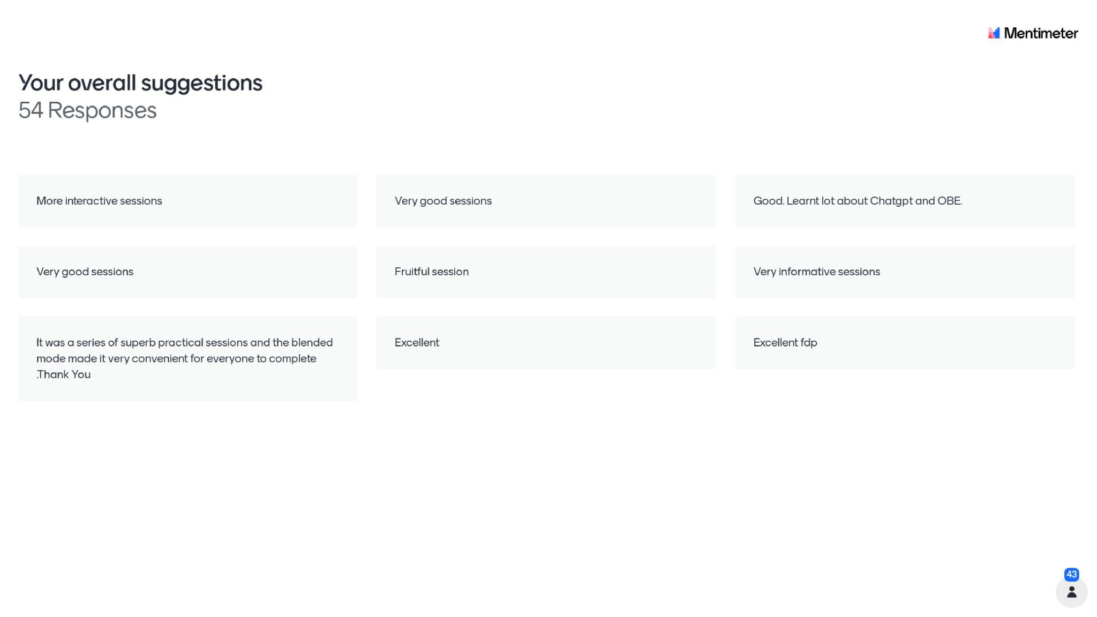Click the word "Chatgpt" in the response
This screenshot has width=1097, height=617.
tap(891, 201)
